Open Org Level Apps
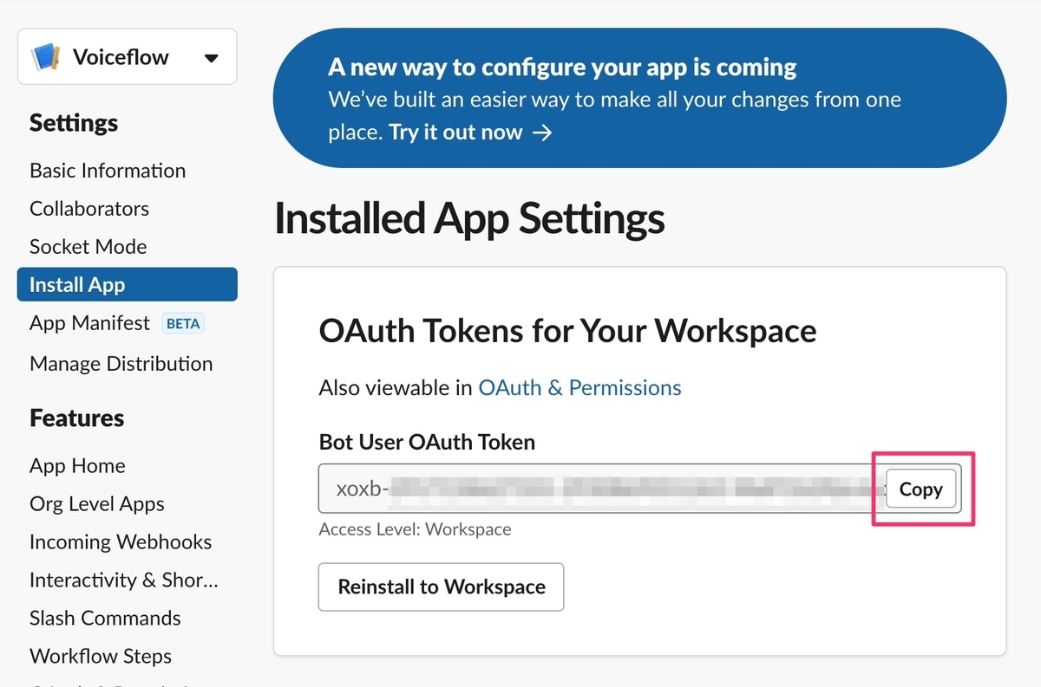Viewport: 1041px width, 687px height. [97, 504]
